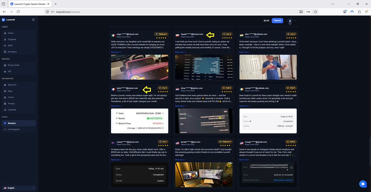371x192 pixels.
Task: Open kenda's gaming monitor photo
Action: tap(204, 175)
